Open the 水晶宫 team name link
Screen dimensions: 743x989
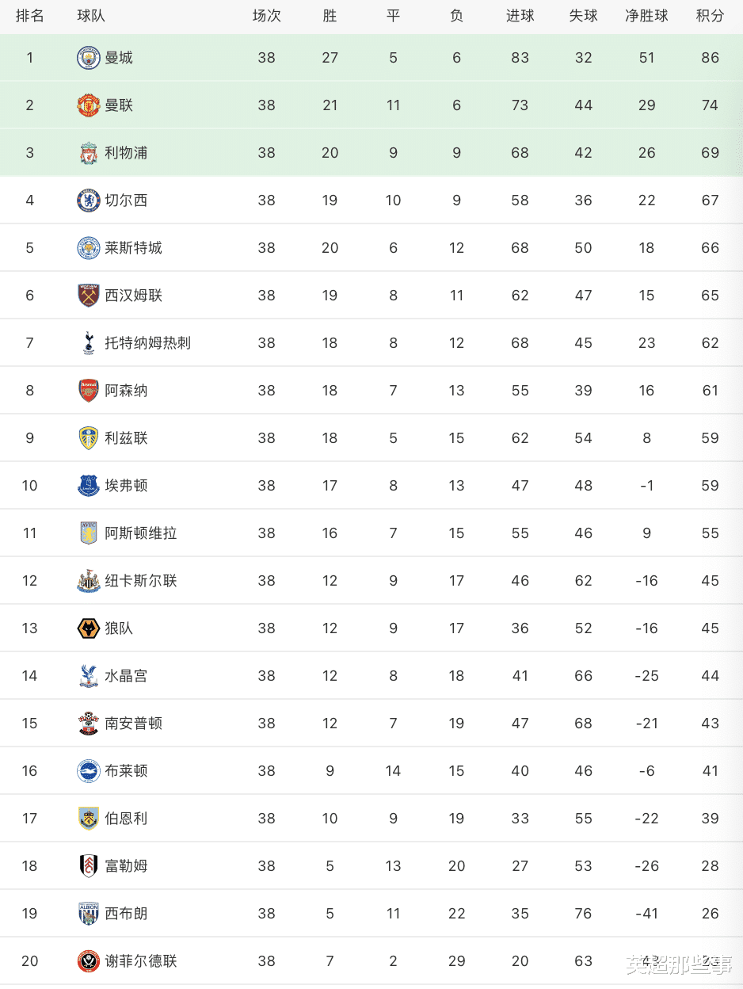click(x=126, y=676)
